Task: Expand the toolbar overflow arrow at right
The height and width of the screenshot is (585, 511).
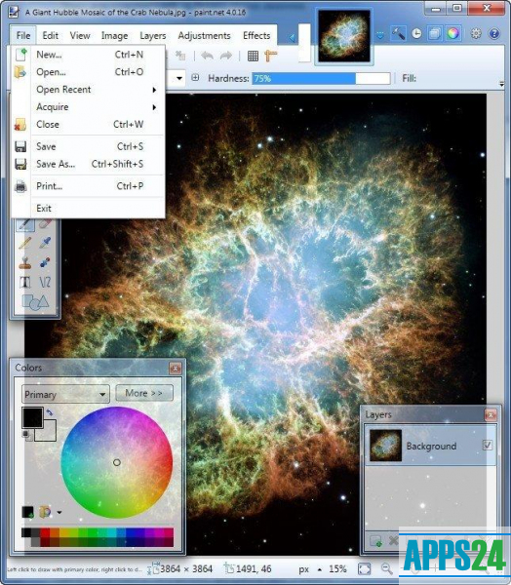Action: (501, 85)
